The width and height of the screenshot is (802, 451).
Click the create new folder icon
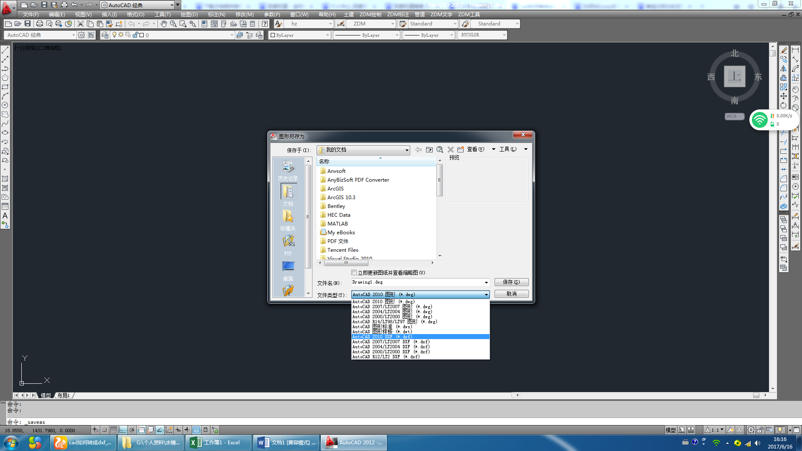[461, 149]
